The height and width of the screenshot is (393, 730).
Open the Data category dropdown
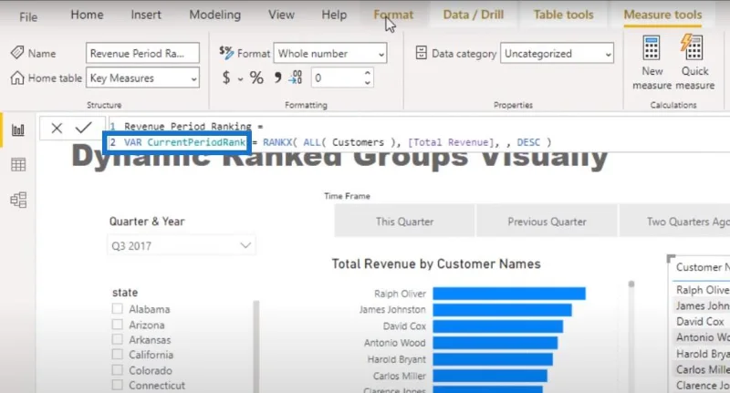point(557,54)
